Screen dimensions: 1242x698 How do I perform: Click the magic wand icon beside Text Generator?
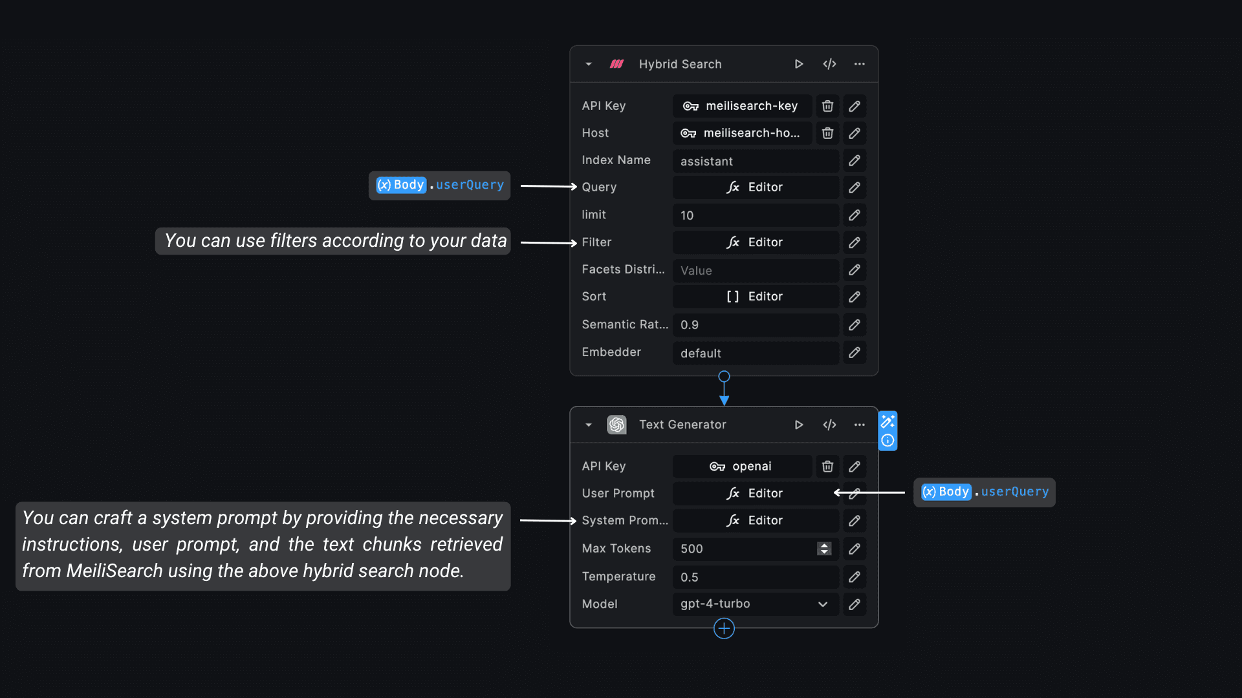pyautogui.click(x=888, y=421)
